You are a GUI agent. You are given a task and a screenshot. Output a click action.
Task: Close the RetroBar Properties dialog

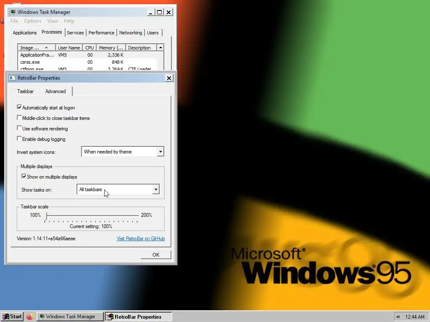click(169, 78)
